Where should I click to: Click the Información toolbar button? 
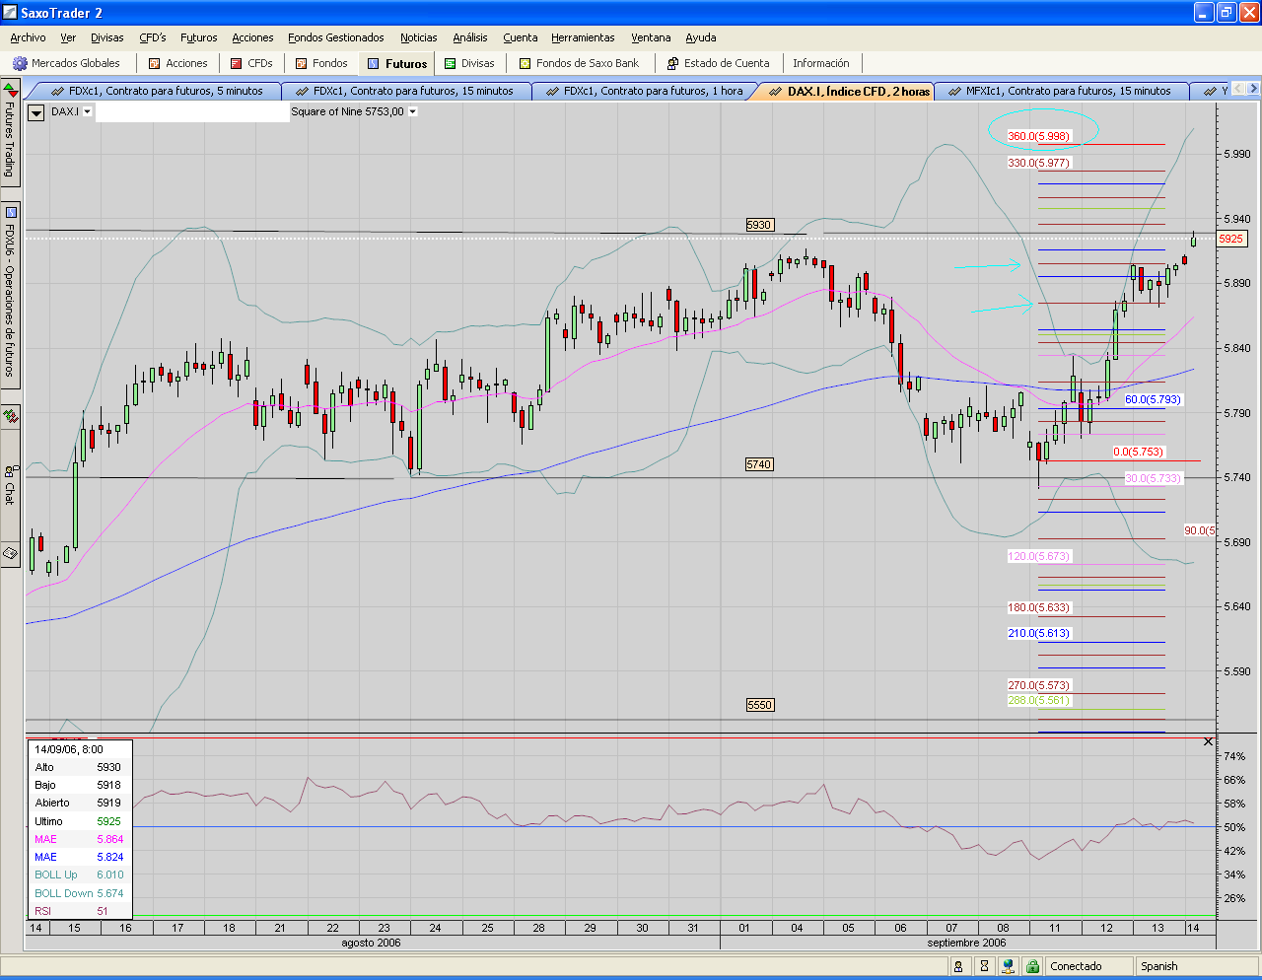(821, 63)
